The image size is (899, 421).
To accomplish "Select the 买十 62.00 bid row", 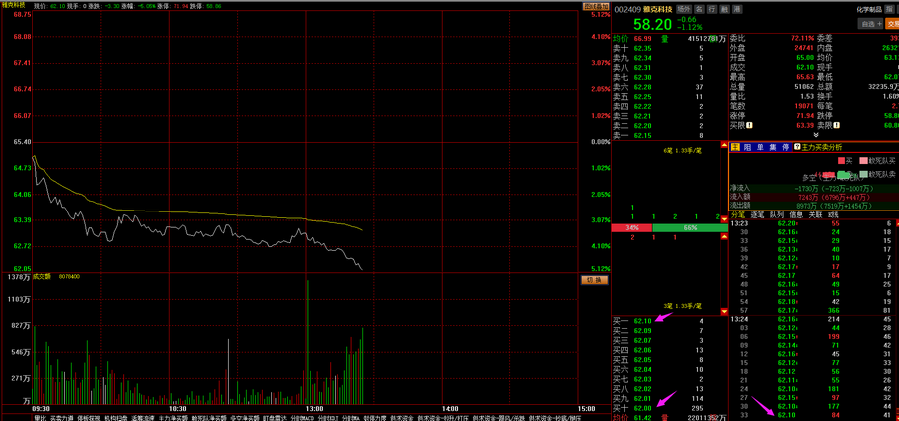I will (x=670, y=408).
